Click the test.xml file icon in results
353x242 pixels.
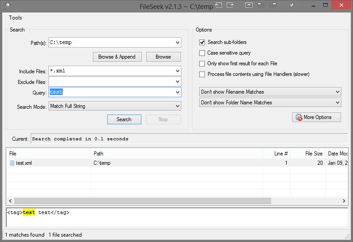12,163
